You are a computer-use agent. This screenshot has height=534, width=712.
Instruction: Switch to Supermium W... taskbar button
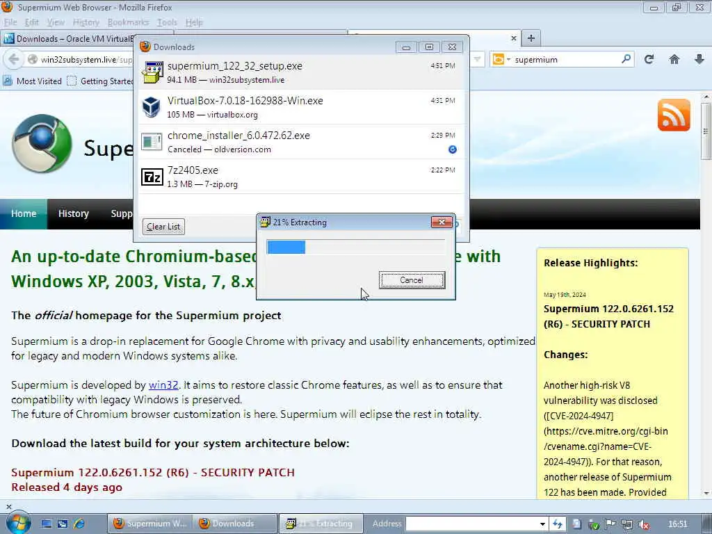[150, 524]
